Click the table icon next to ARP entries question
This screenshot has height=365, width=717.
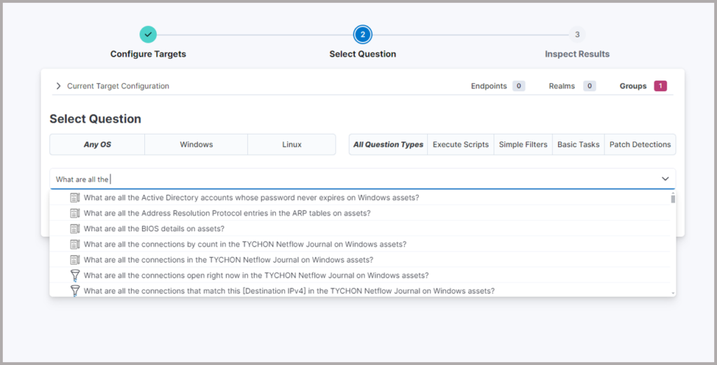tap(75, 213)
